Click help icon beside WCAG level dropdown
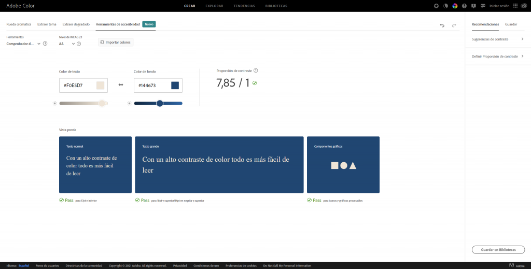The image size is (531, 269). (79, 44)
